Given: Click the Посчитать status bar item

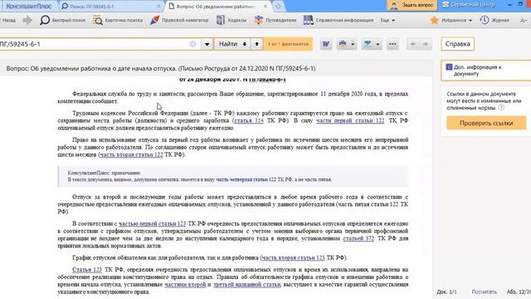Looking at the screenshot, I should click(x=485, y=292).
